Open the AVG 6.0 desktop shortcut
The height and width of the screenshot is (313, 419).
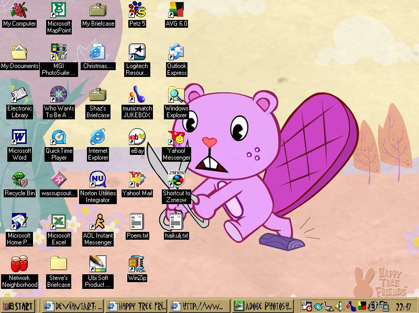[x=177, y=9]
